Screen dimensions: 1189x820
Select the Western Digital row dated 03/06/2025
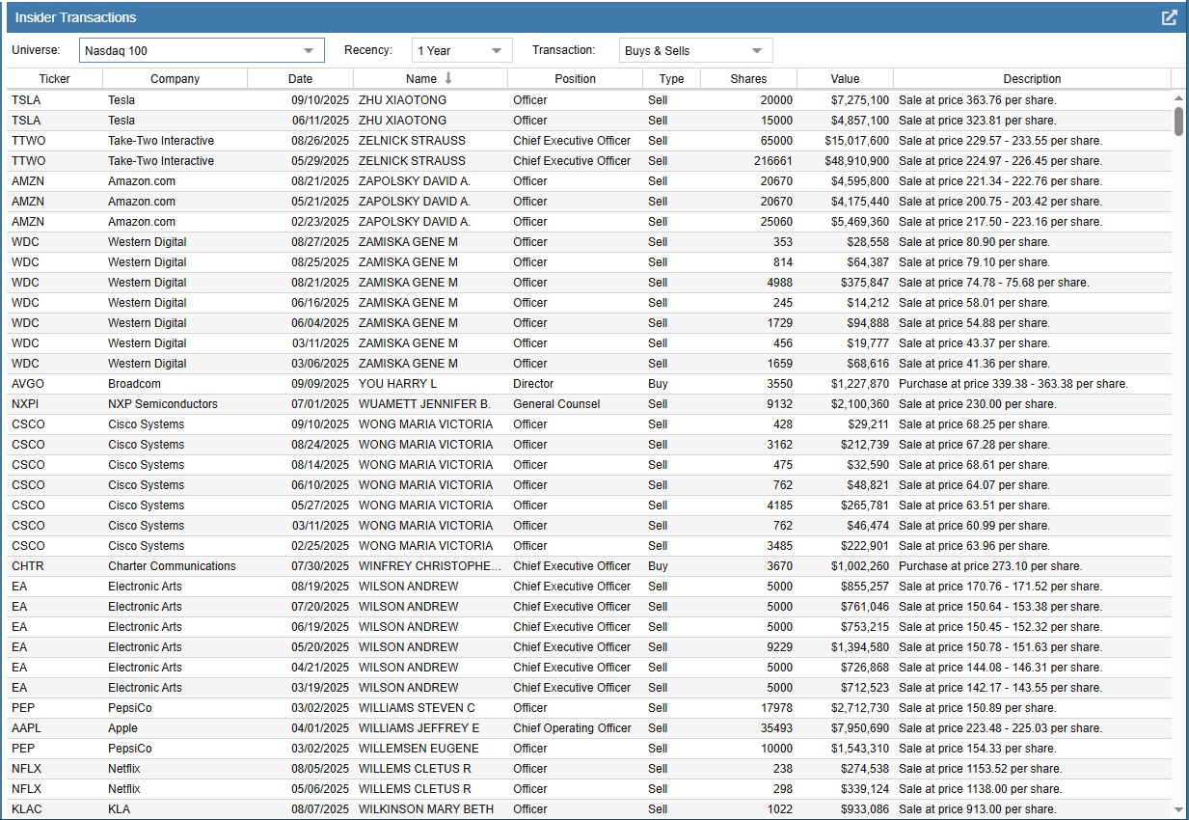pos(589,364)
